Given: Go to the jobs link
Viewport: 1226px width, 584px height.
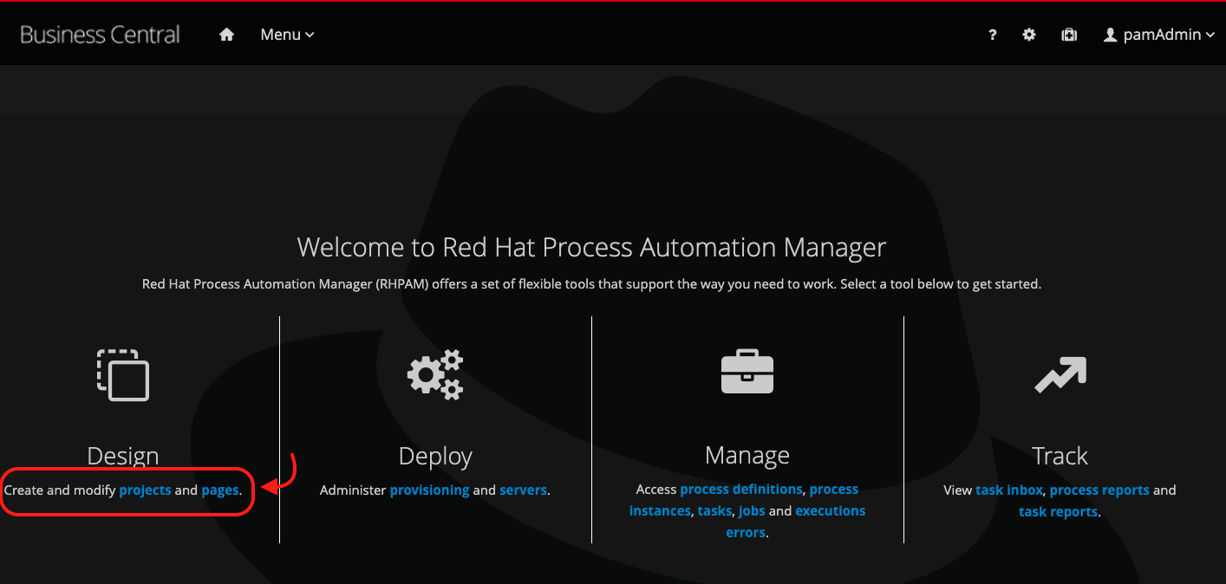Looking at the screenshot, I should tap(752, 511).
